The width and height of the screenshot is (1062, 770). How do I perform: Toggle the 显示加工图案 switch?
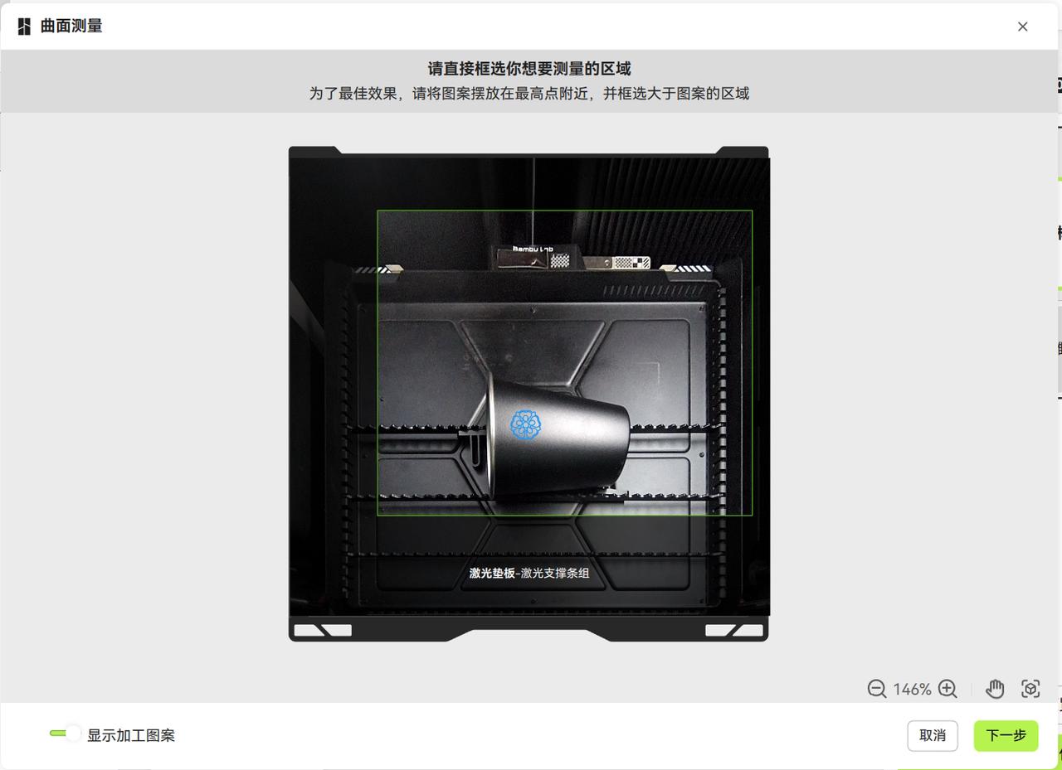pos(65,734)
